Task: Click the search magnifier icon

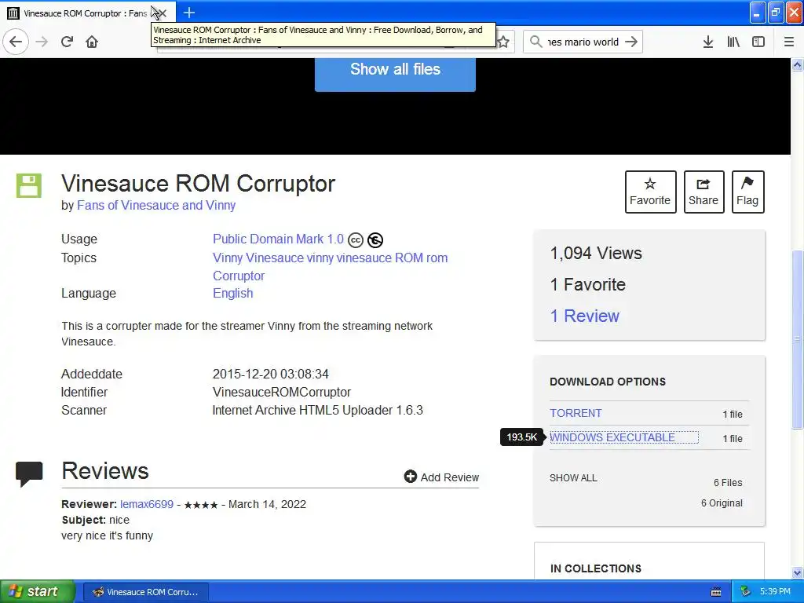Action: 535,42
